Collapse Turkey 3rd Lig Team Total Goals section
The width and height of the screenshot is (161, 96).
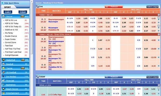(159, 34)
